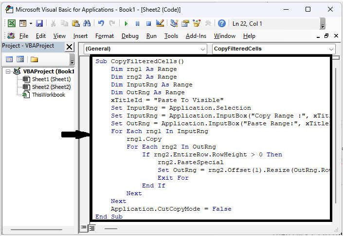Toggle Folders view in Project panel
Image resolution: width=343 pixels, height=236 pixels.
[34, 59]
